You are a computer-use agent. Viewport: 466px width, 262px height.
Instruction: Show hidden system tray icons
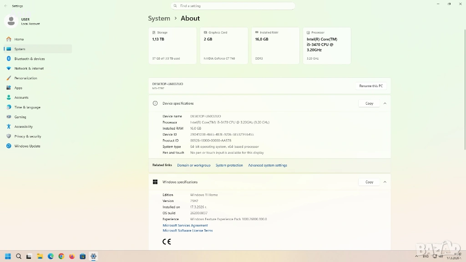[x=416, y=256]
